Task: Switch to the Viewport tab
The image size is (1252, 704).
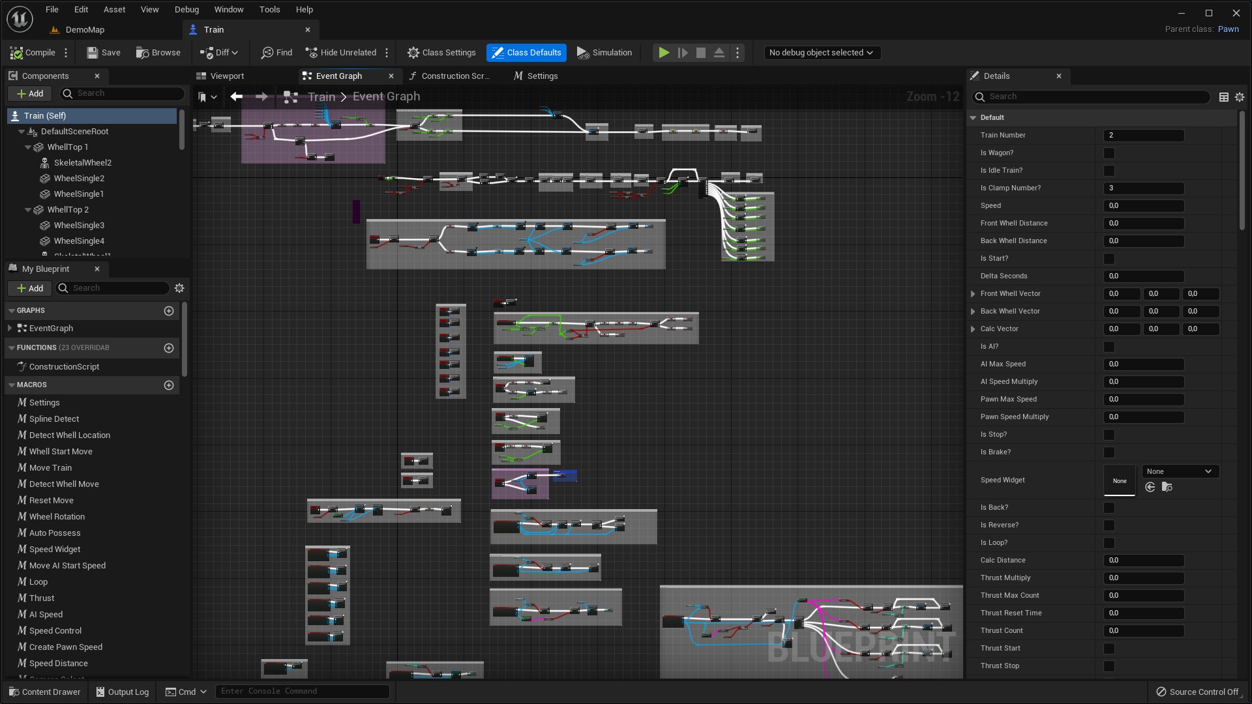Action: (x=220, y=76)
